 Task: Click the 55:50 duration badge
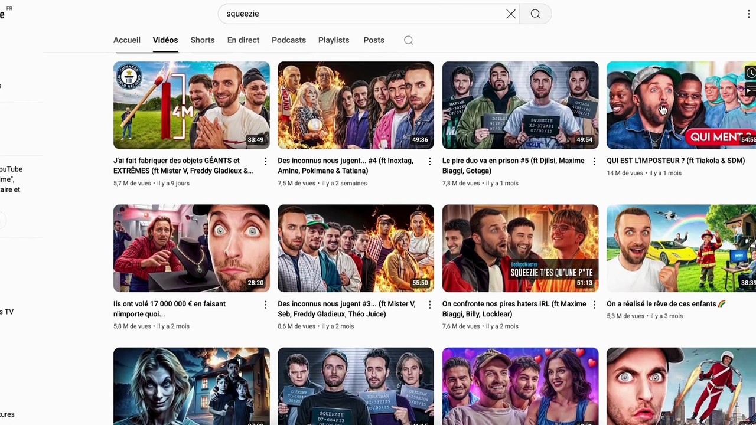[x=420, y=283]
